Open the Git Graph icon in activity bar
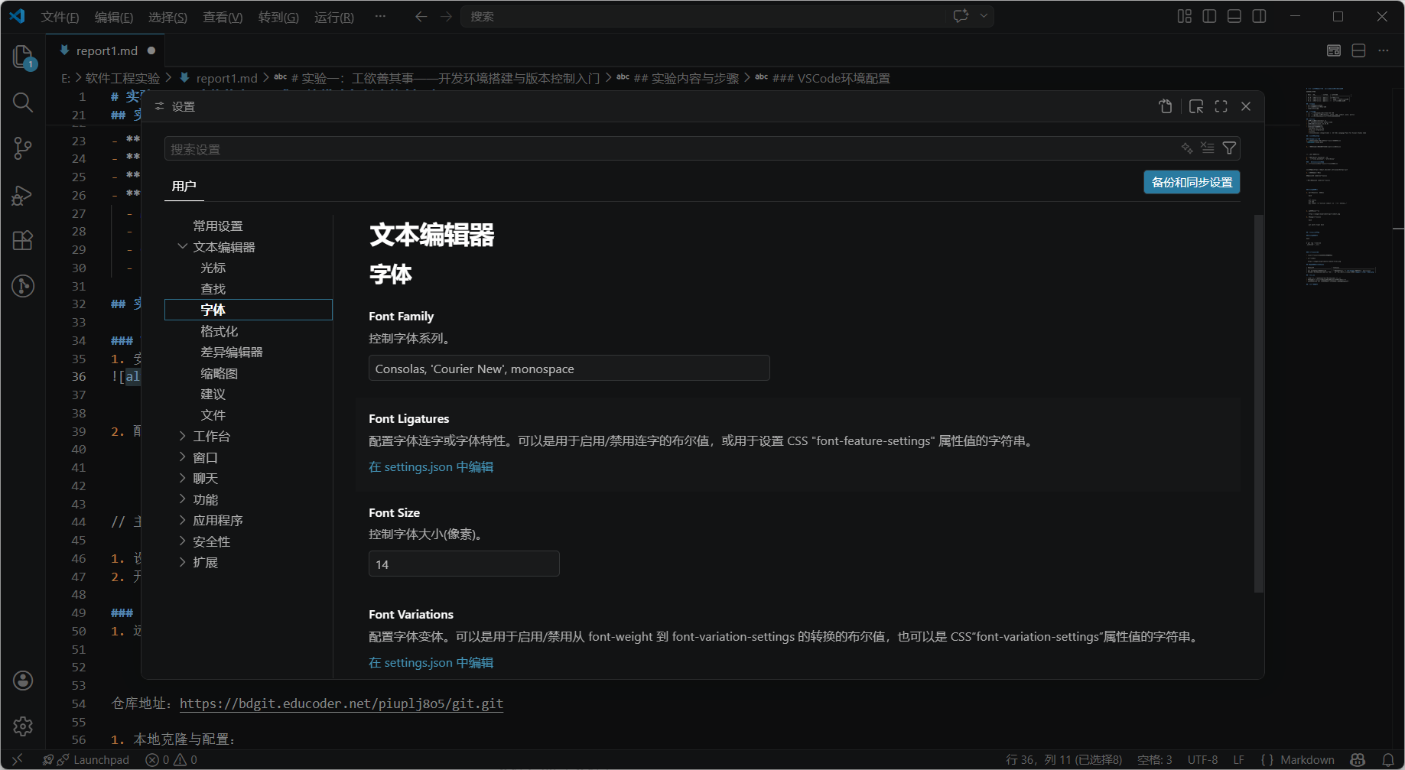The width and height of the screenshot is (1405, 770). tap(23, 286)
